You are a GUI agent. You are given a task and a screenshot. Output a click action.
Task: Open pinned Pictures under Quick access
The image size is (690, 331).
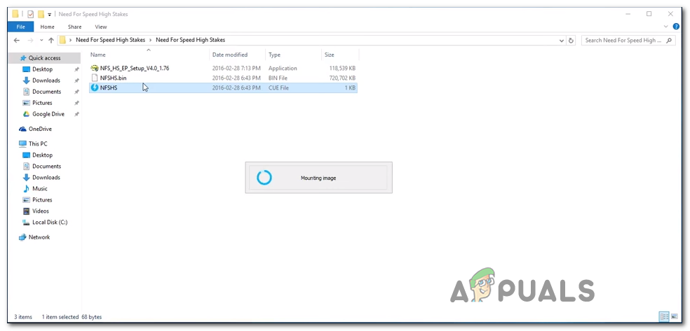click(x=42, y=103)
